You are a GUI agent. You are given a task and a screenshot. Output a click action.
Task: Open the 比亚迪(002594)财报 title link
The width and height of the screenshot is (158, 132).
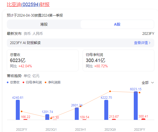coord(28,4)
